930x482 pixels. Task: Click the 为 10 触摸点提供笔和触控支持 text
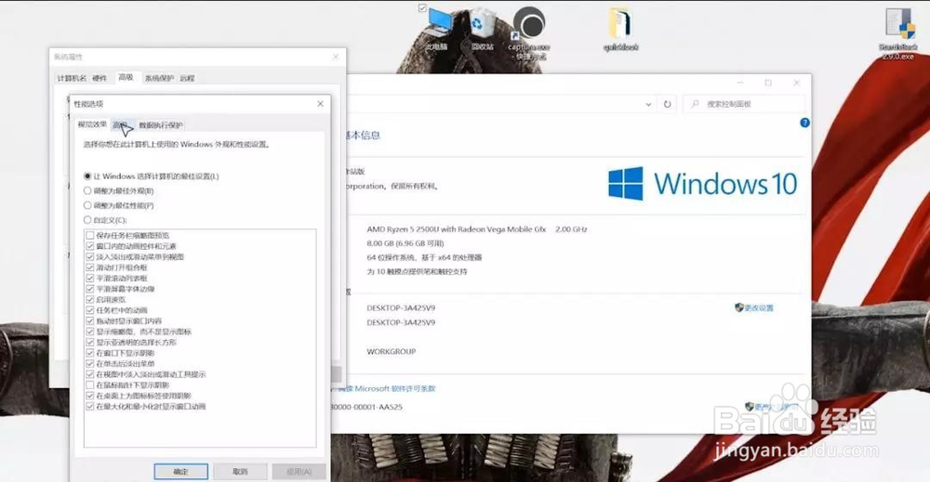click(417, 272)
